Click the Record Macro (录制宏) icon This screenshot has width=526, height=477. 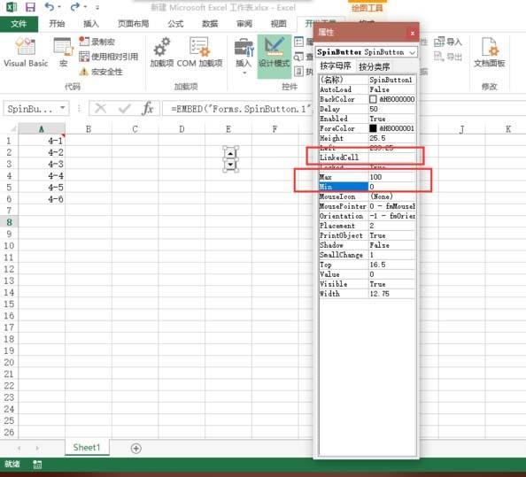[x=97, y=42]
